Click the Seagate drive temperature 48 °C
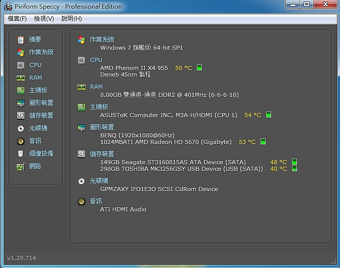Viewport: 340px width, 268px height. pos(278,162)
